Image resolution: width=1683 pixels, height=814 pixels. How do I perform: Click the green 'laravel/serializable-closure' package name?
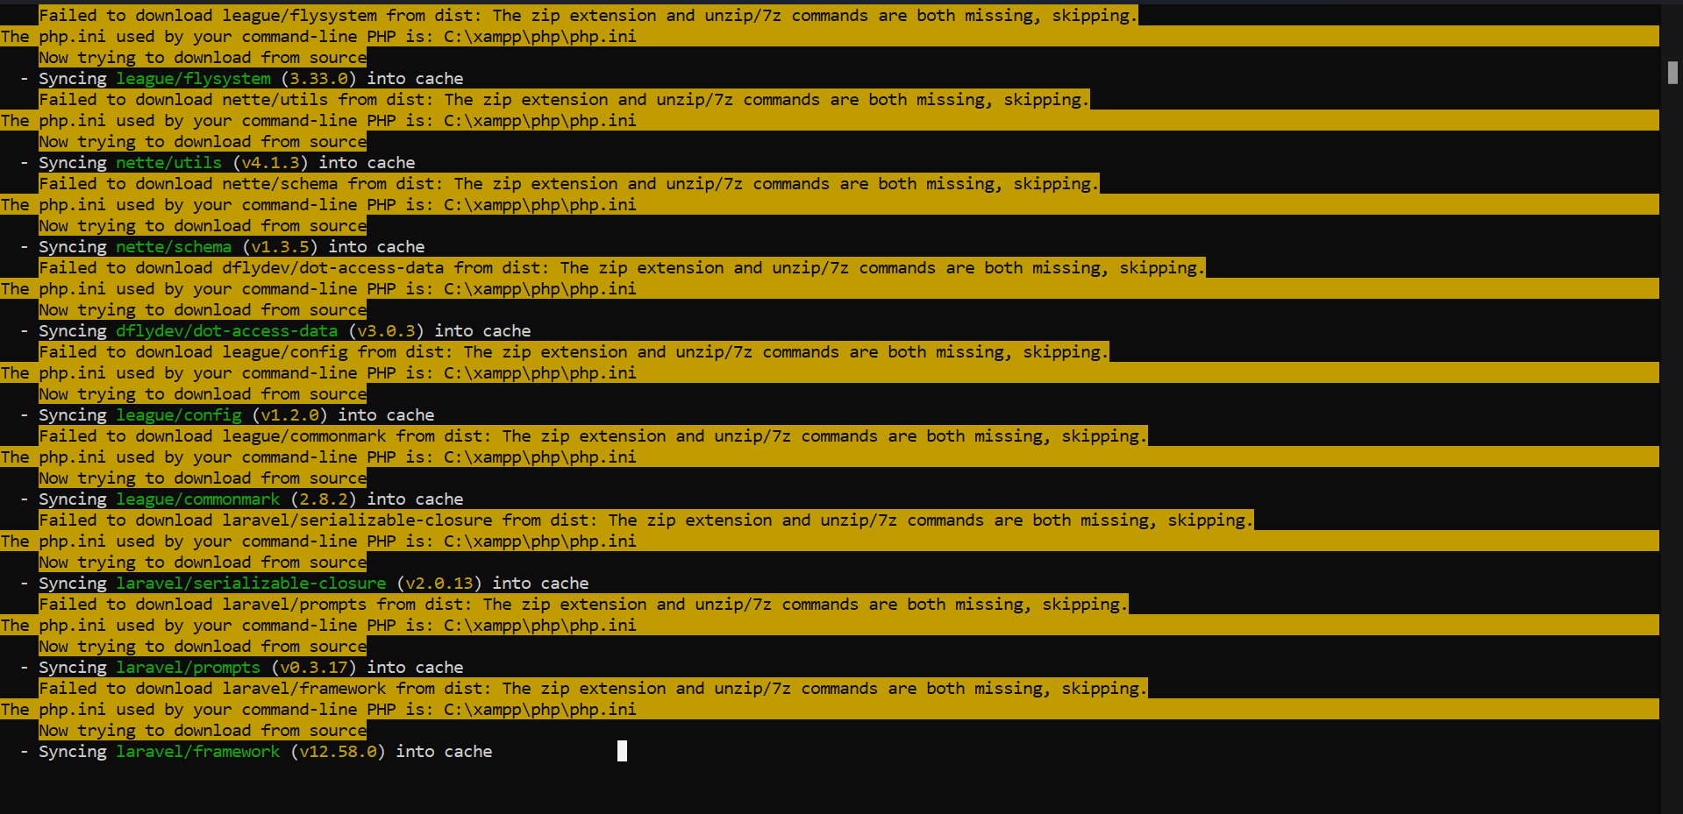[x=251, y=584]
